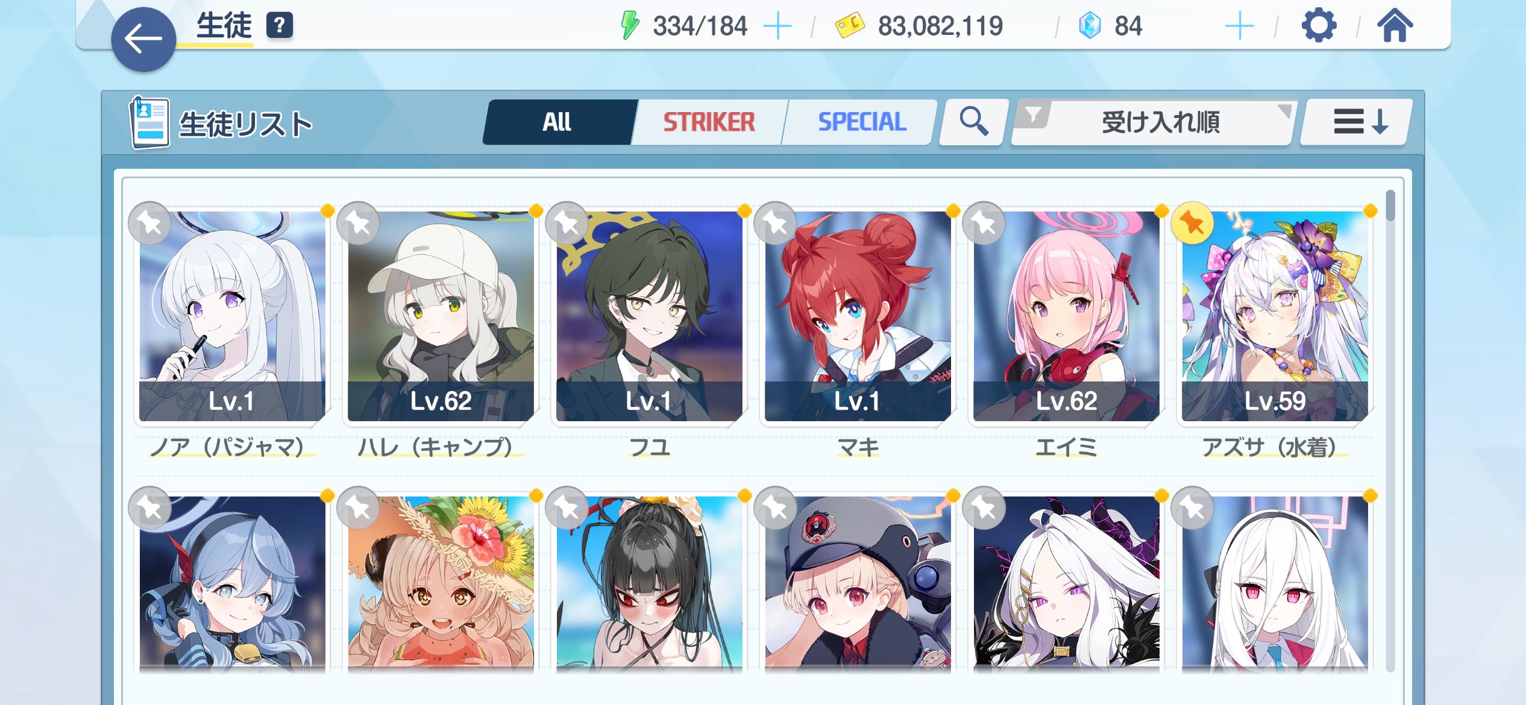Screen dimensions: 1526x705
Task: Open the help question mark icon
Action: pyautogui.click(x=280, y=25)
